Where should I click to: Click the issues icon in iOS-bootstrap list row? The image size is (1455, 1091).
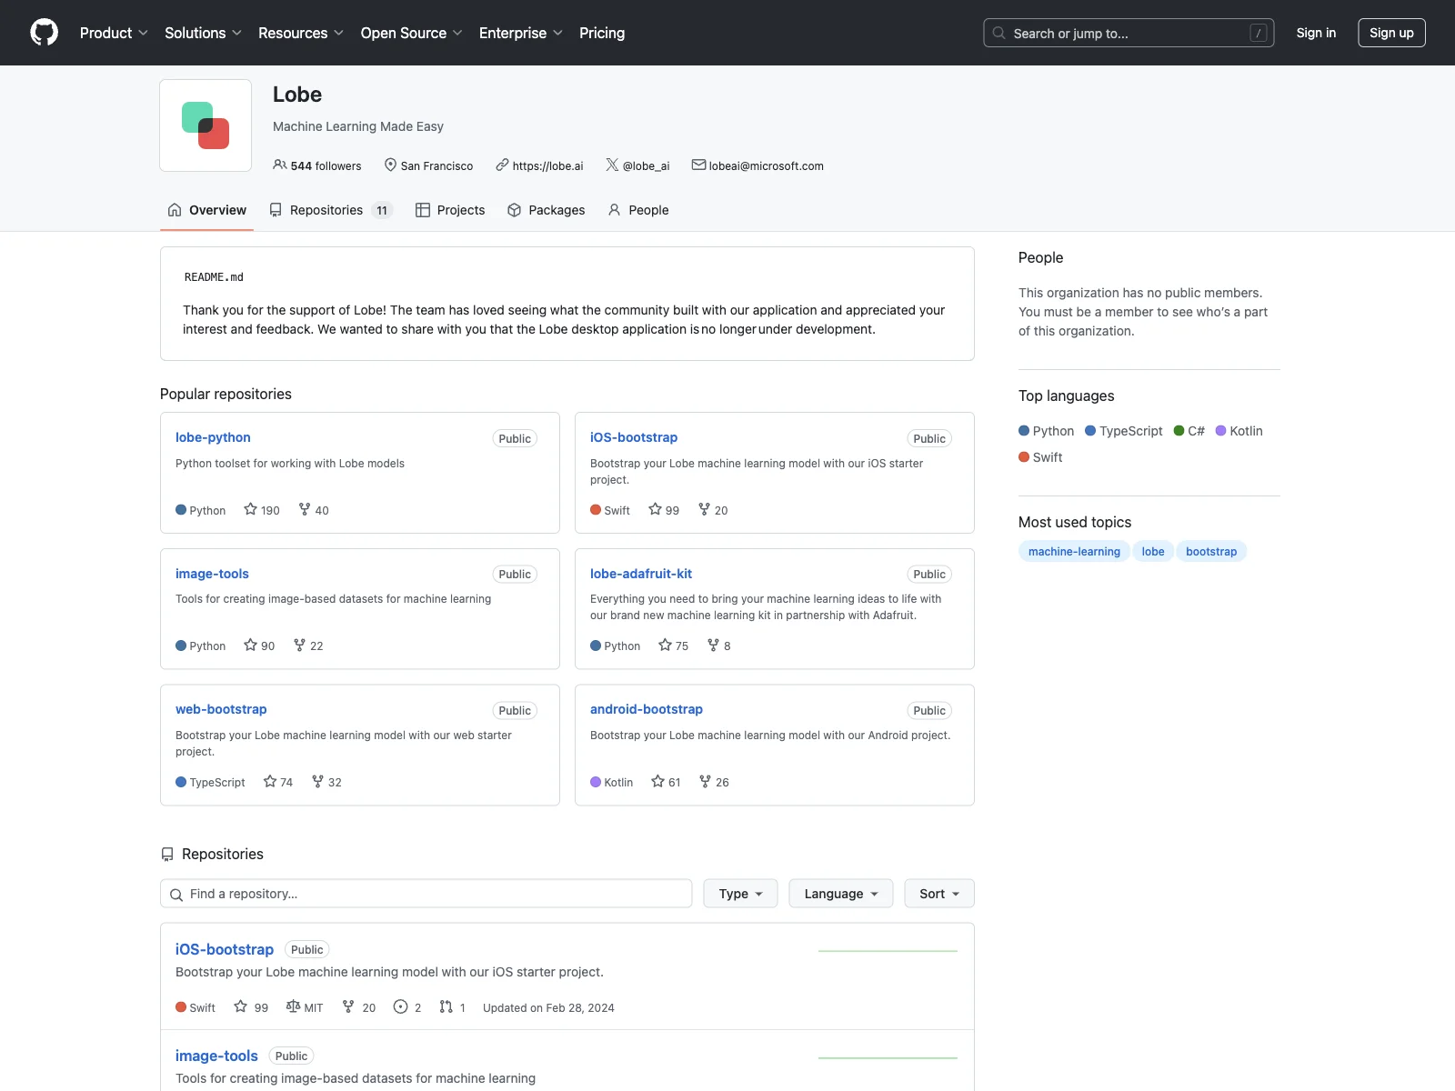[400, 1006]
